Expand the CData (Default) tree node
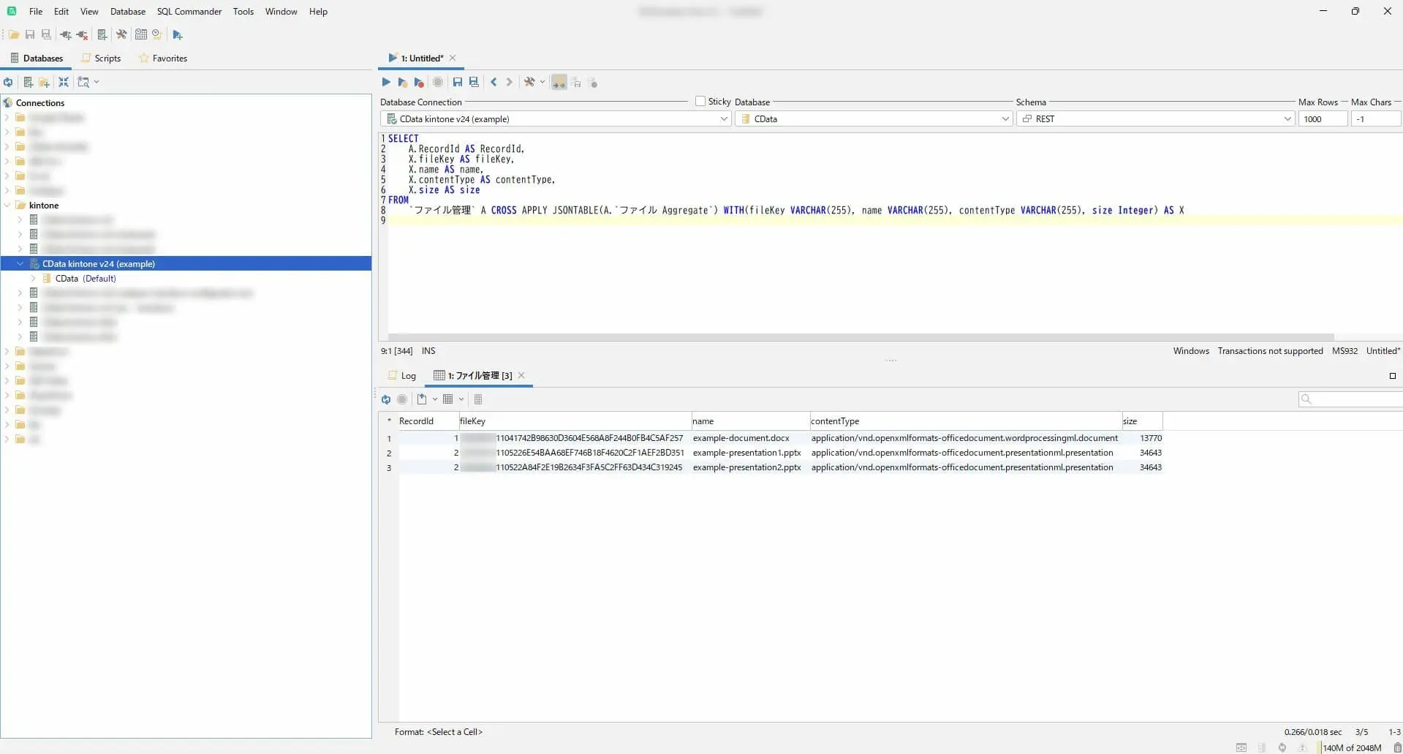The height and width of the screenshot is (754, 1403). click(34, 279)
